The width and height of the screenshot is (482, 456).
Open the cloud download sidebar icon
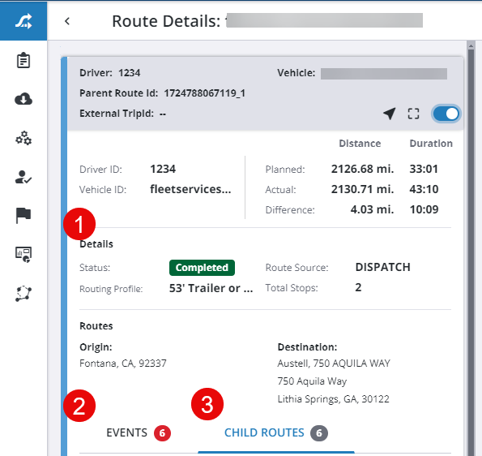(x=23, y=99)
